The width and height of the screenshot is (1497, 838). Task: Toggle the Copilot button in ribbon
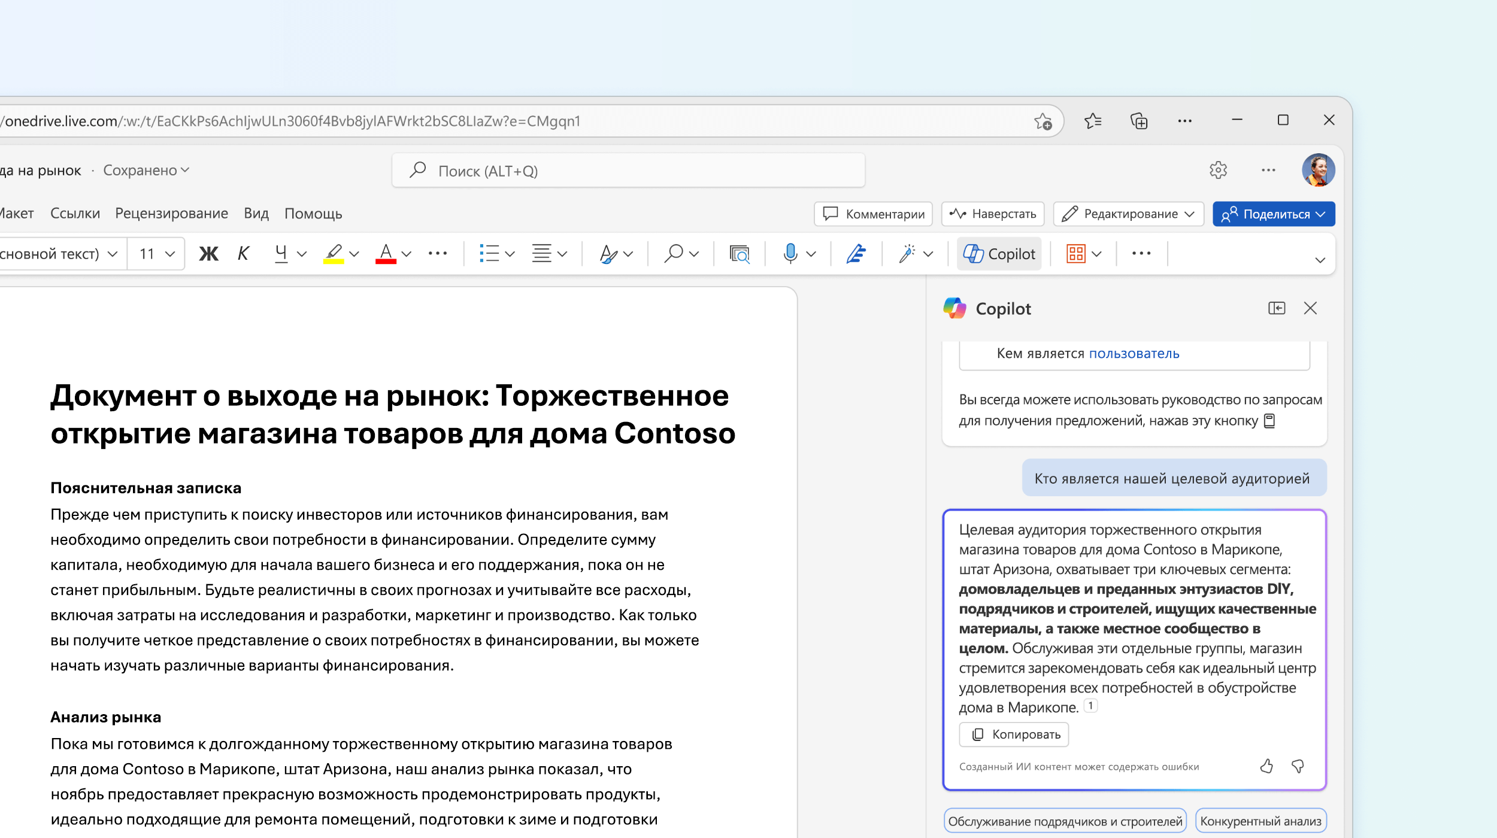coord(999,254)
